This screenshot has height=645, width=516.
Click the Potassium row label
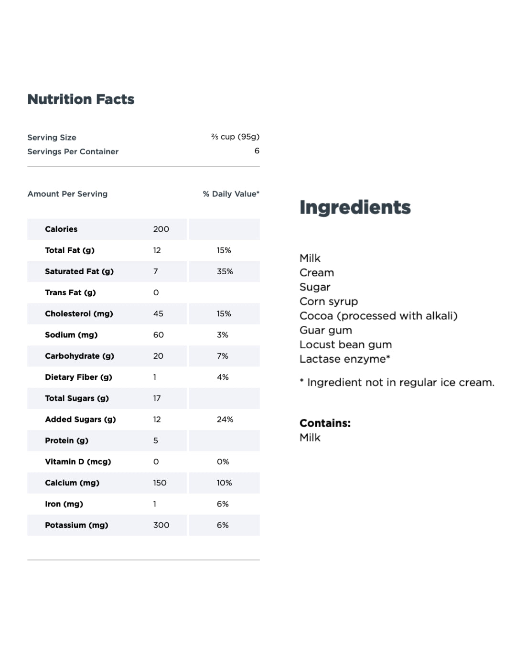76,525
